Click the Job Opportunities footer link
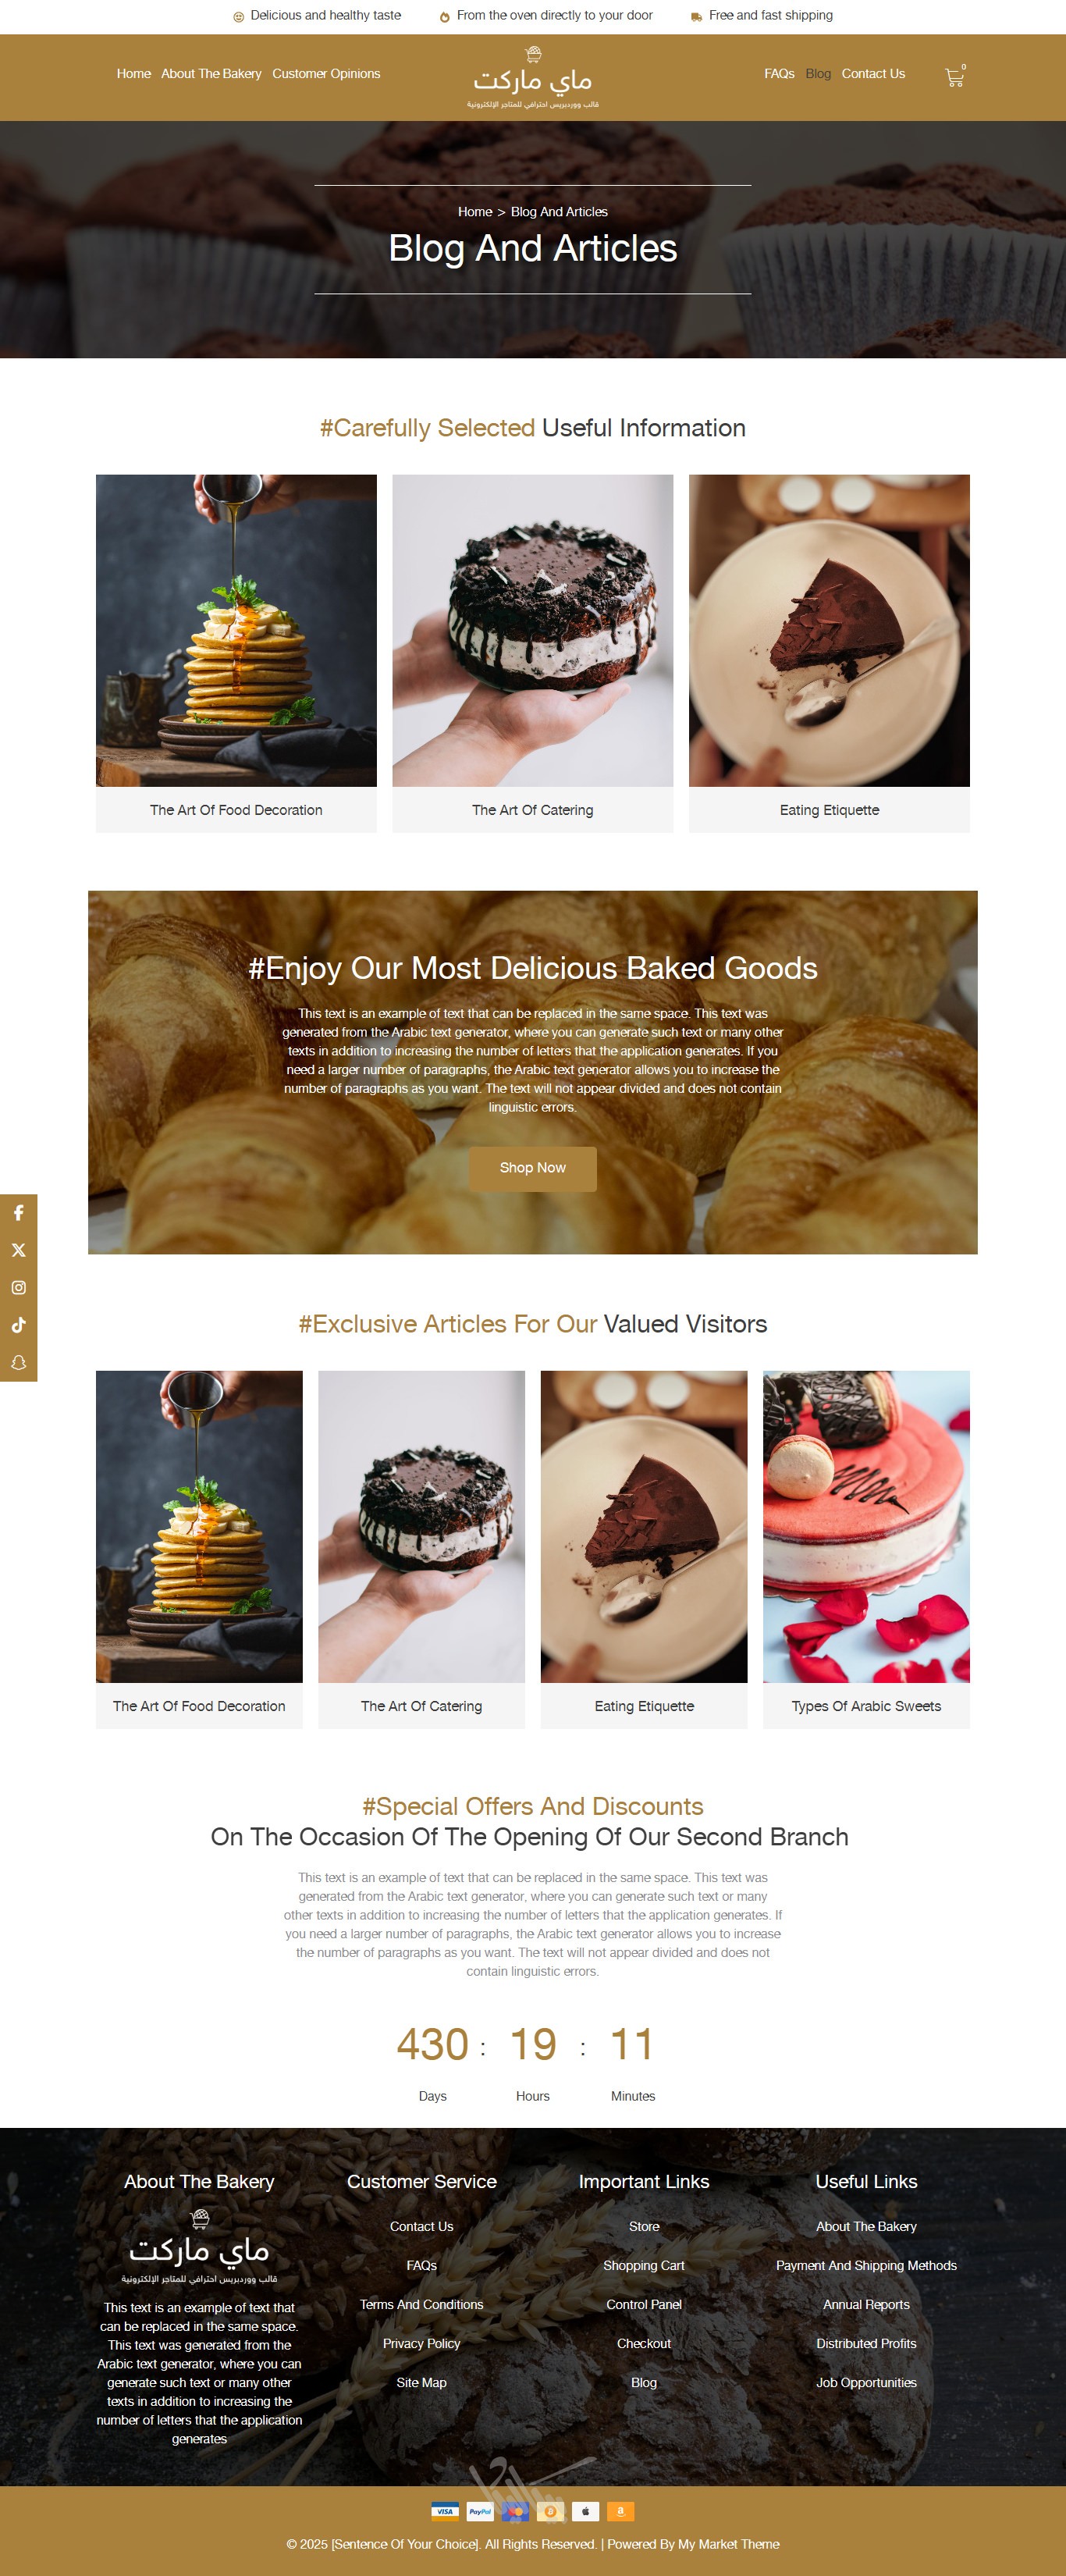This screenshot has height=2576, width=1066. 866,2382
